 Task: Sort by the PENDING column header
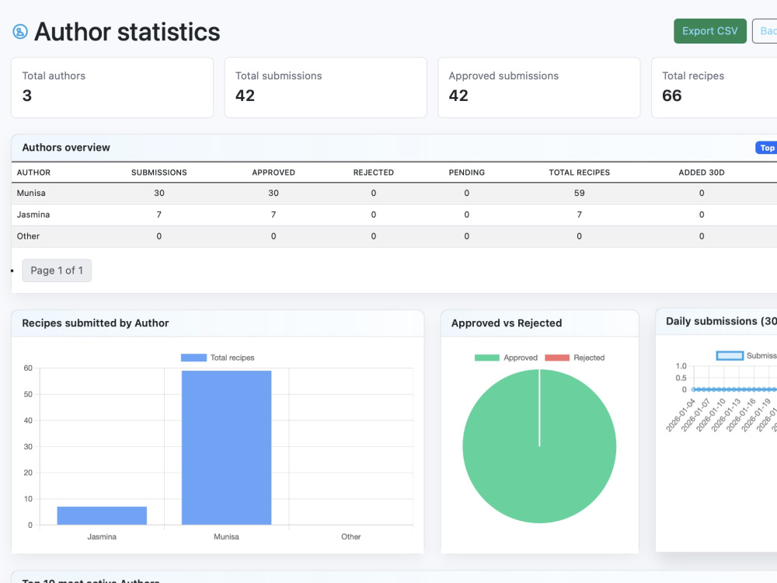point(467,173)
